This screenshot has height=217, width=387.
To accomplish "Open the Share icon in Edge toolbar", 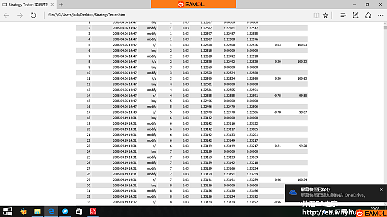I will (368, 15).
